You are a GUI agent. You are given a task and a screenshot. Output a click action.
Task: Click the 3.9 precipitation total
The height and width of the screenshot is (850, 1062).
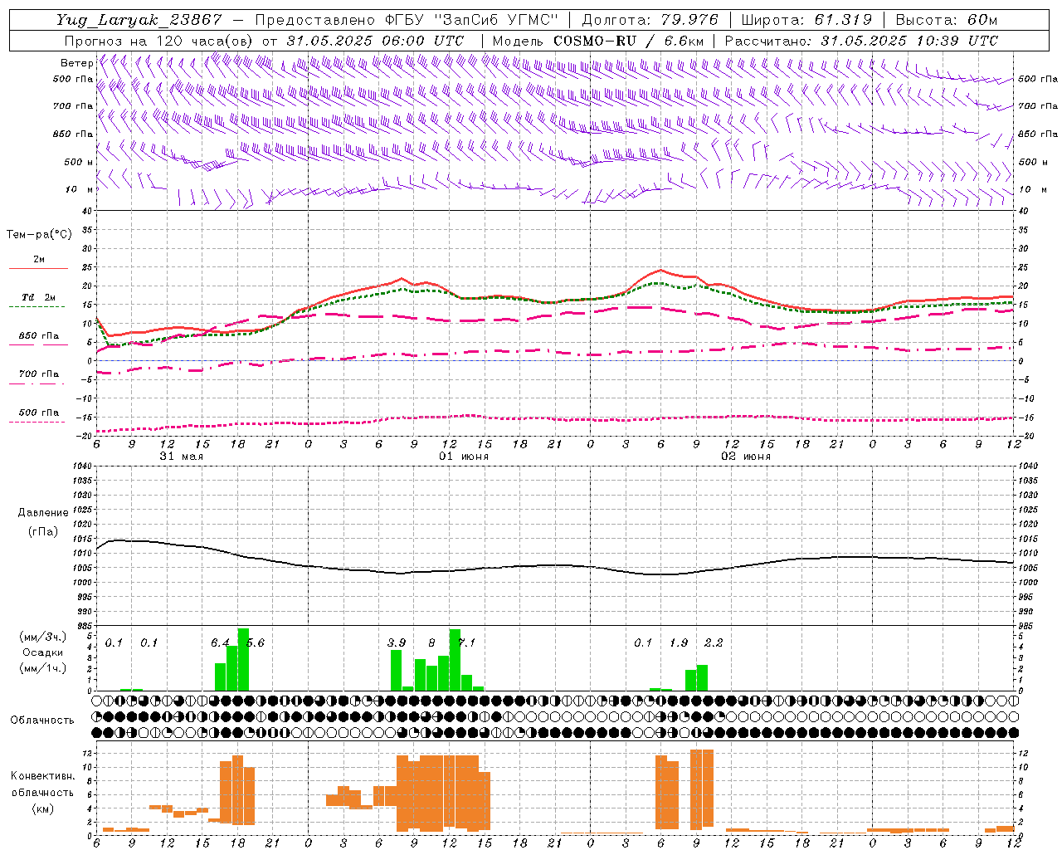click(x=397, y=642)
